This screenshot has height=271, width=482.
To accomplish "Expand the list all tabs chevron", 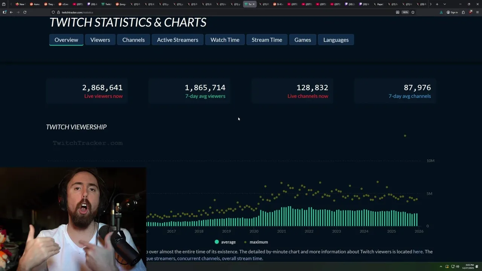I will (x=445, y=4).
